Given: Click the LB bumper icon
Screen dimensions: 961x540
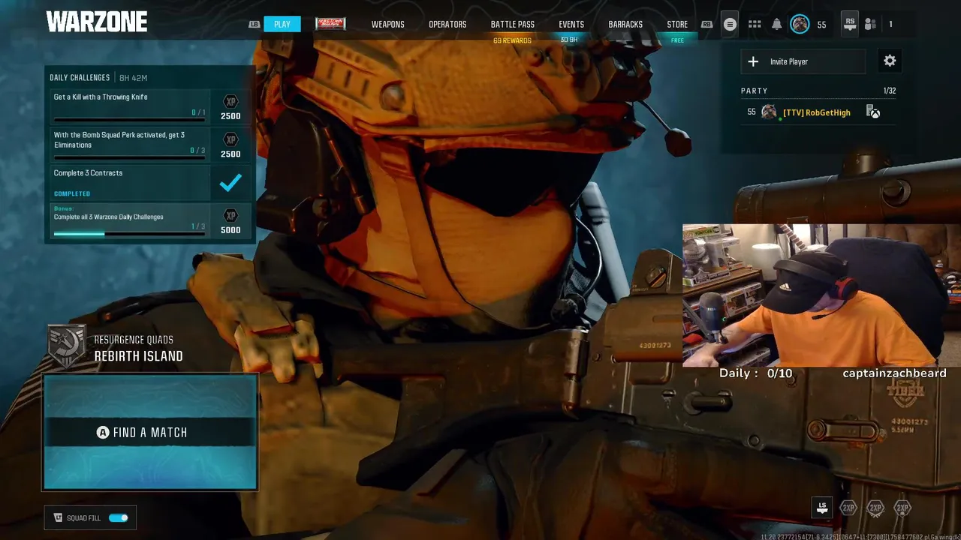Looking at the screenshot, I should pyautogui.click(x=255, y=25).
